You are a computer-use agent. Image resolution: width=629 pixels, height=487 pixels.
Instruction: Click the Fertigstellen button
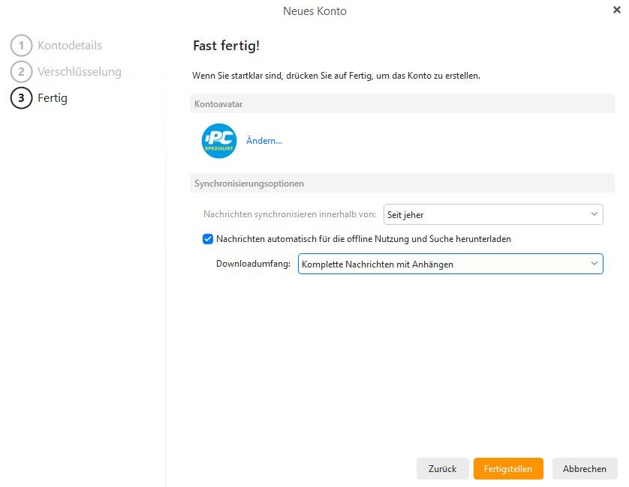(508, 468)
